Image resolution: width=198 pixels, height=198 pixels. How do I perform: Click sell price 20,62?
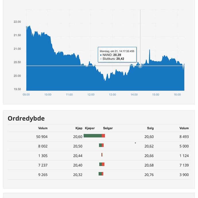[x=149, y=146]
